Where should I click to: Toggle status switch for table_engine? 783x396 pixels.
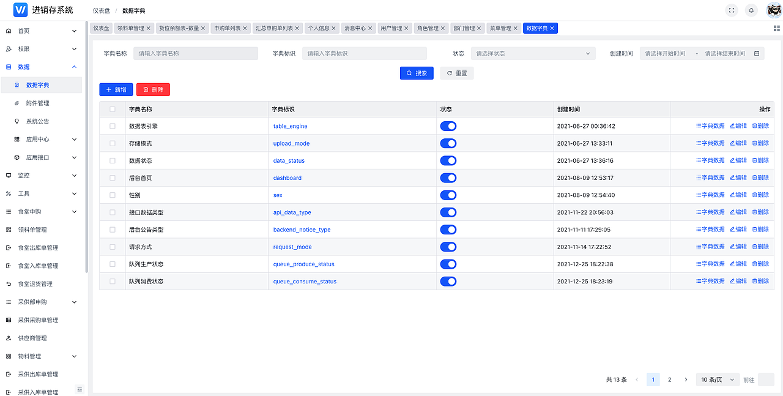click(x=448, y=126)
